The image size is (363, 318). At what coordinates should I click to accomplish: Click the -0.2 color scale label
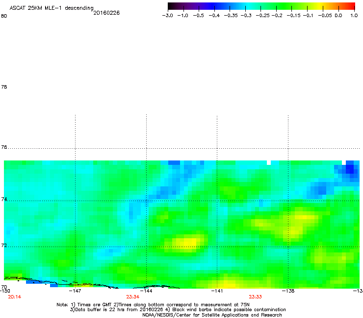point(277,16)
